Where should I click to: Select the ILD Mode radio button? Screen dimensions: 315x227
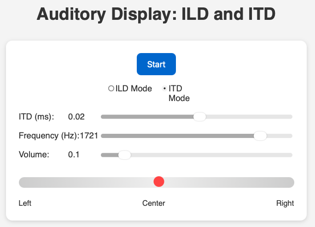point(111,89)
